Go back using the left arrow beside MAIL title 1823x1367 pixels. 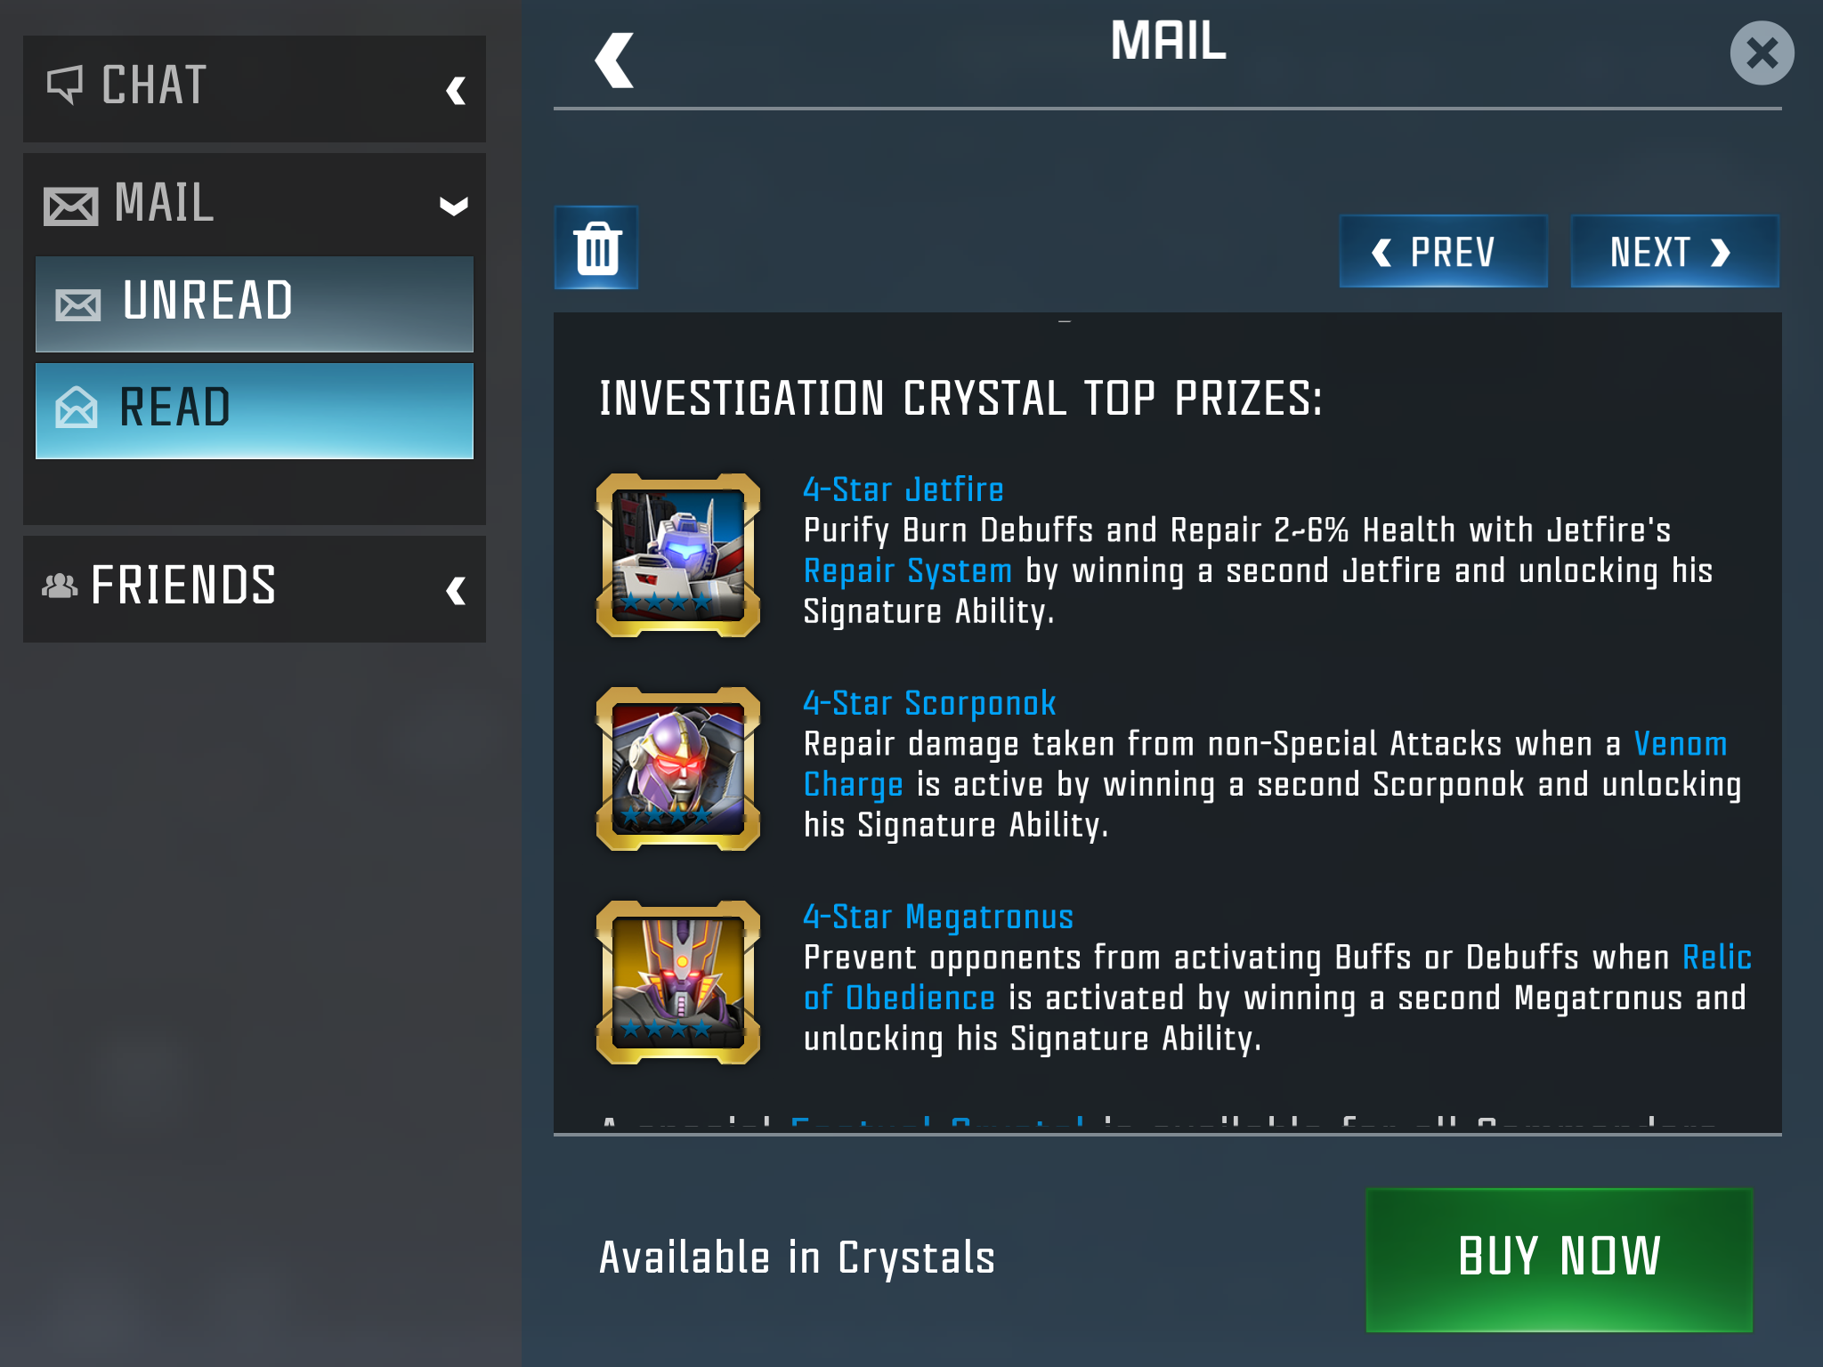(x=614, y=61)
